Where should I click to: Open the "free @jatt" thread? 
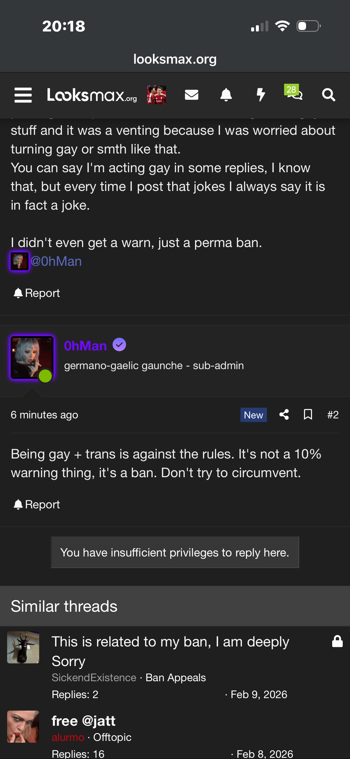click(x=83, y=721)
